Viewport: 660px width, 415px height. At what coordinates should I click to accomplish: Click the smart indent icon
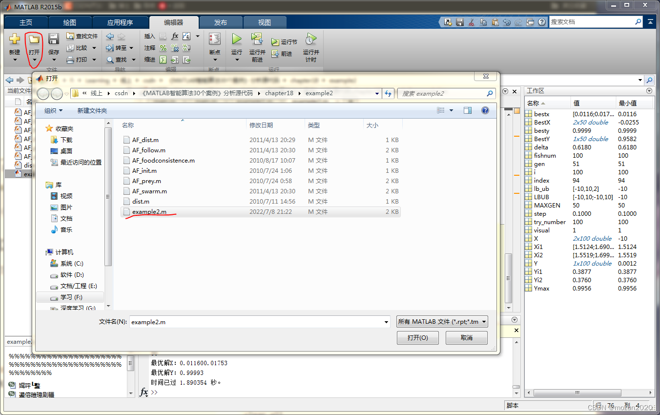click(x=163, y=60)
